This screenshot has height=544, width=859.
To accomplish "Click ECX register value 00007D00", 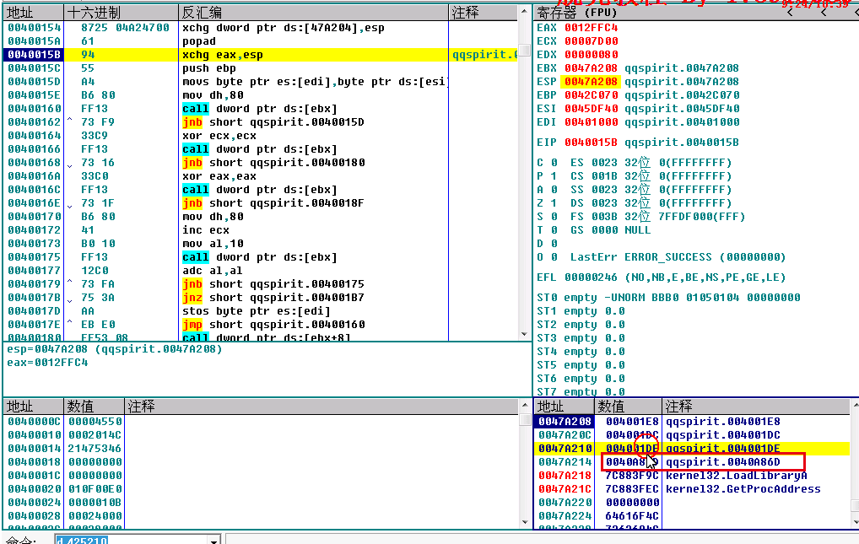I will click(x=592, y=41).
